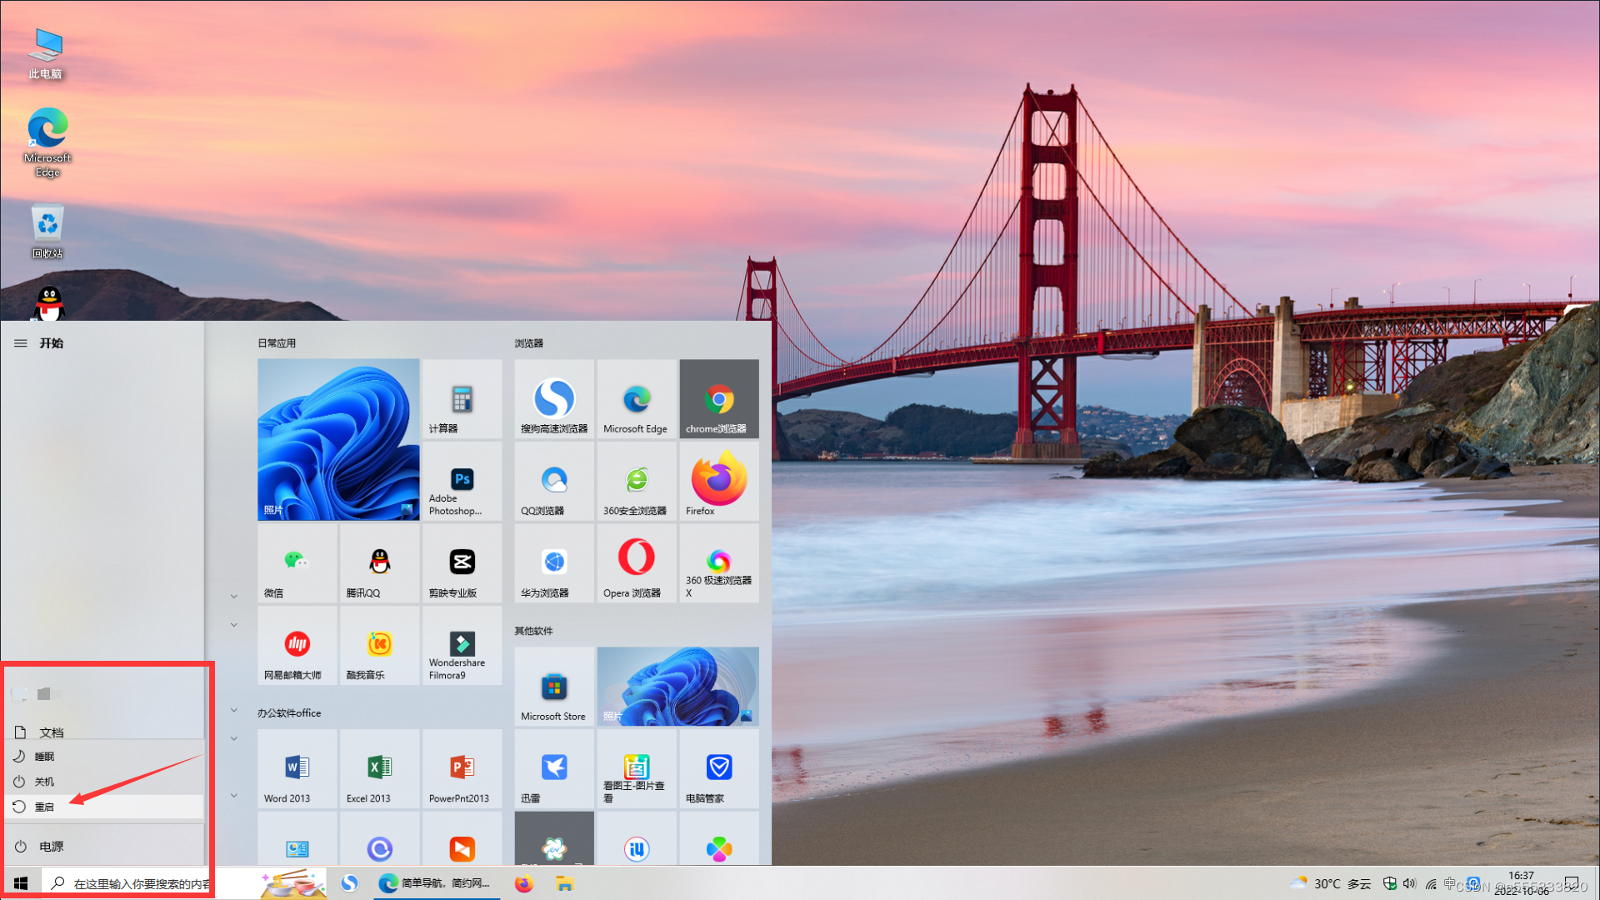Open the Wi-Fi network tray icon
This screenshot has height=900, width=1600.
1431,883
